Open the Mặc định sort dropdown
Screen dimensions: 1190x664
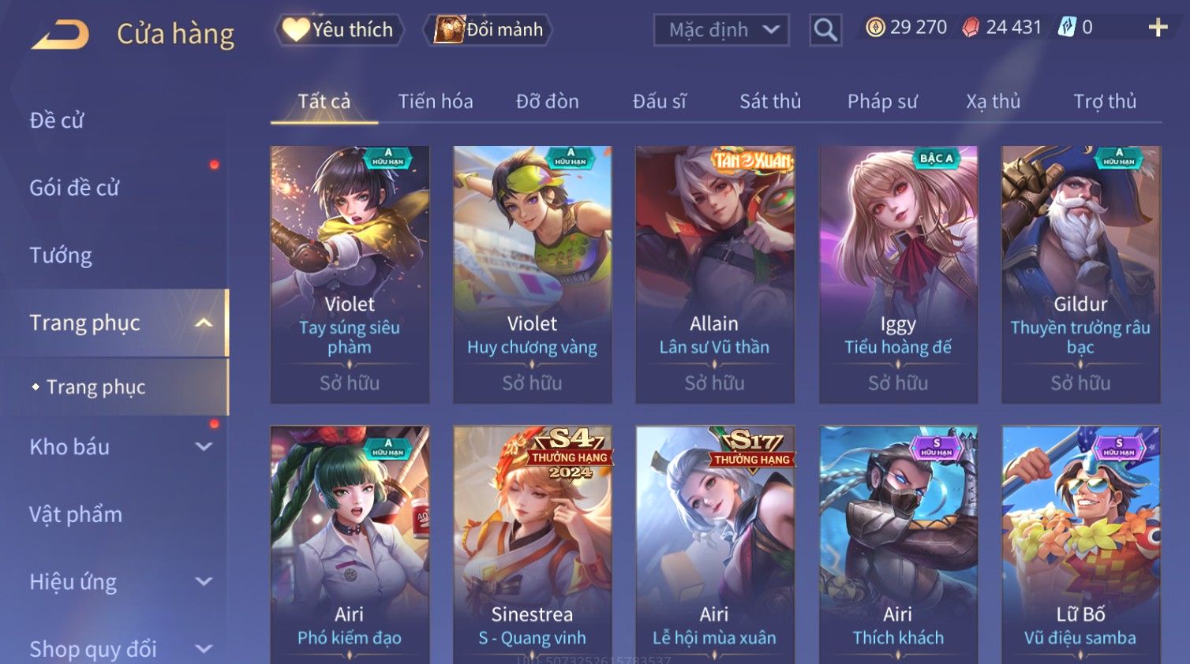(721, 30)
